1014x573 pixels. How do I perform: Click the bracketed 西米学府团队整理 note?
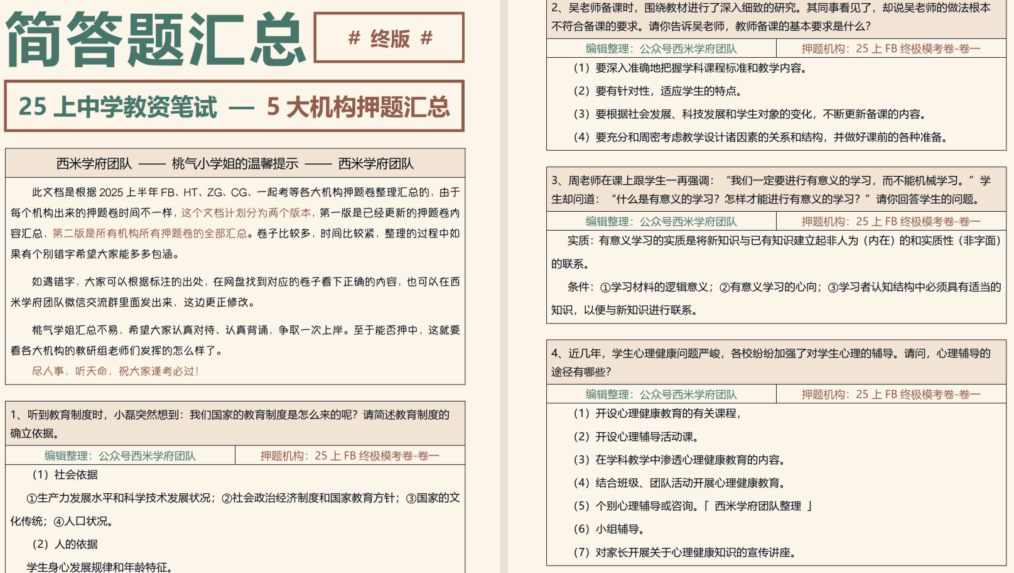[758, 506]
